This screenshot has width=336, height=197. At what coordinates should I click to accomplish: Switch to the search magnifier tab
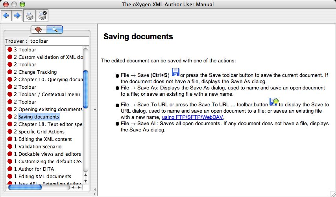pyautogui.click(x=55, y=29)
